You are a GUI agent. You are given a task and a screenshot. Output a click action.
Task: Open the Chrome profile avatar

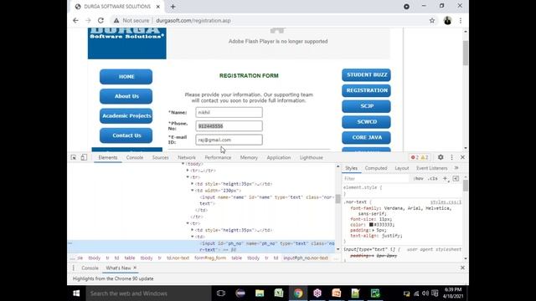click(x=447, y=20)
